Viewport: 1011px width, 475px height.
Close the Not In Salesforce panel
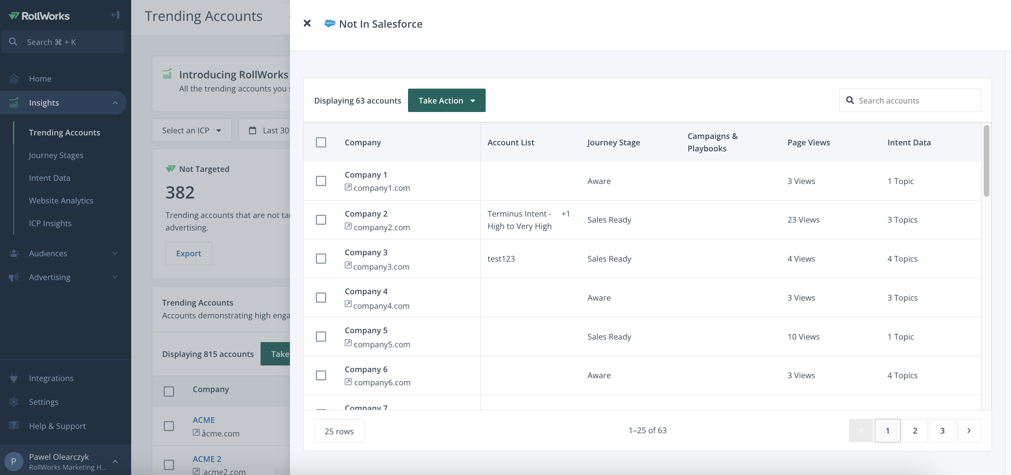tap(307, 23)
